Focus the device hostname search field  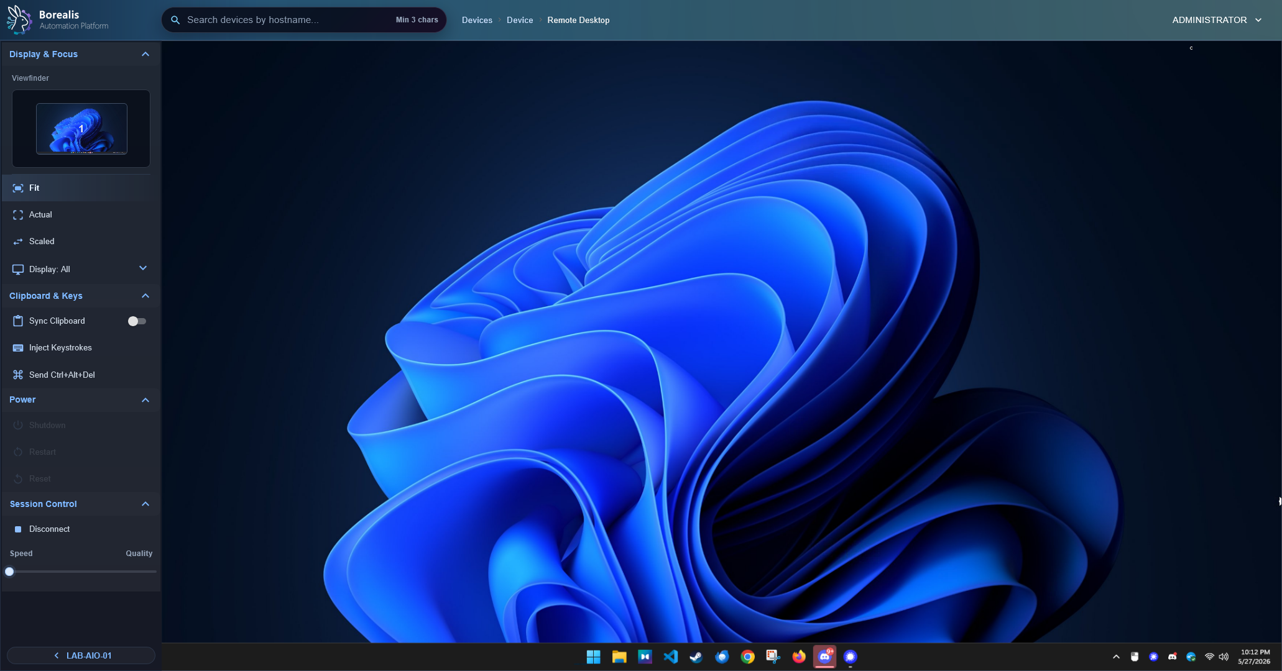(x=304, y=20)
